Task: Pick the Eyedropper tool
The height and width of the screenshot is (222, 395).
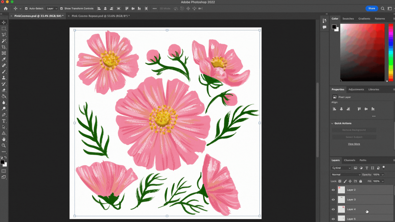Action: coord(4,59)
